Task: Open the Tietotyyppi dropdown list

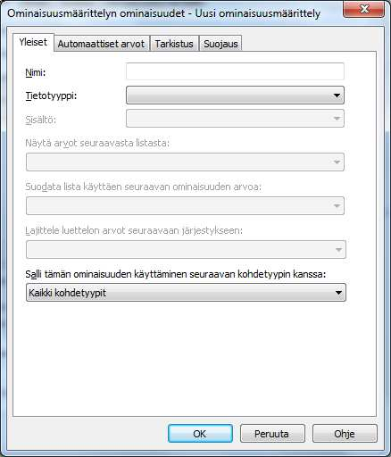Action: [x=235, y=96]
